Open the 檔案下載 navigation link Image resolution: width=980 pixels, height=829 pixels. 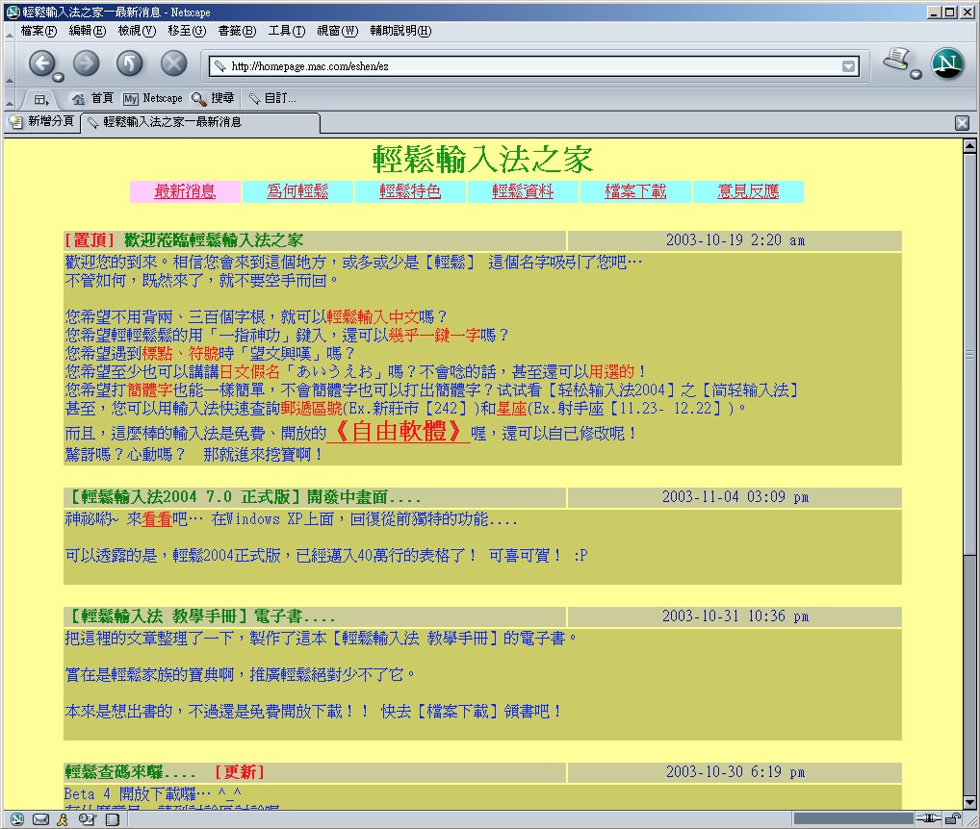[x=635, y=191]
